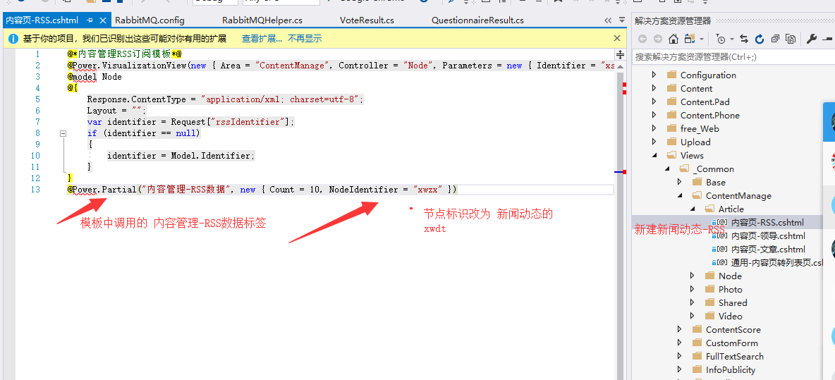This screenshot has width=835, height=380.
Task: Collapse all nodes in Solution Explorer
Action: (775, 39)
